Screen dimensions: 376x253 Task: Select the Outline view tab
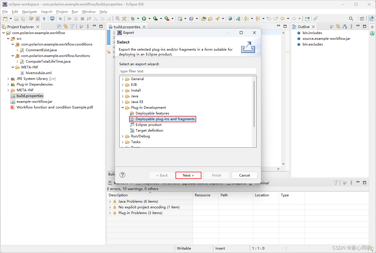pos(303,27)
